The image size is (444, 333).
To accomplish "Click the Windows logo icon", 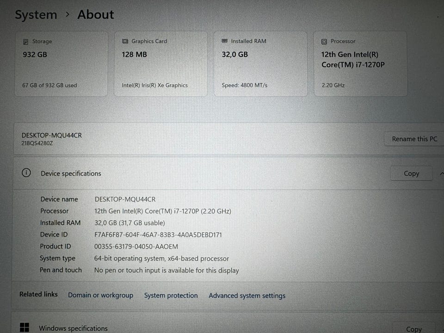I will 25,327.
